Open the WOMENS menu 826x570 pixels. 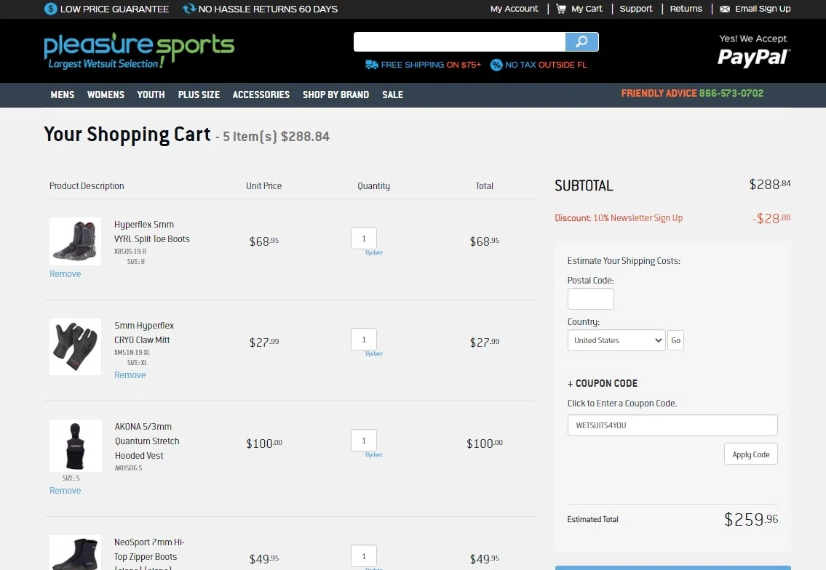tap(106, 95)
